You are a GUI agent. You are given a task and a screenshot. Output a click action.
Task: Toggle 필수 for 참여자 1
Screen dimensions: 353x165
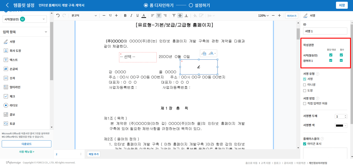(x=341, y=60)
